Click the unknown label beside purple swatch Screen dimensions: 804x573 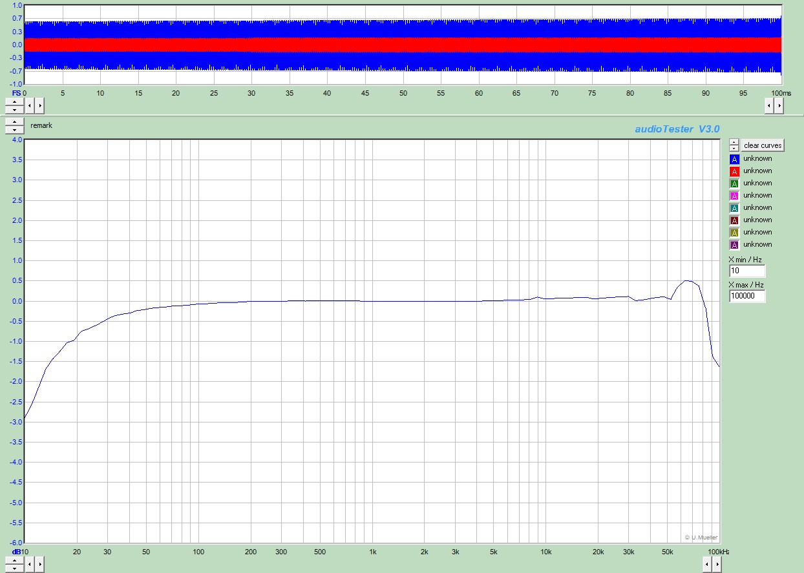pyautogui.click(x=757, y=244)
